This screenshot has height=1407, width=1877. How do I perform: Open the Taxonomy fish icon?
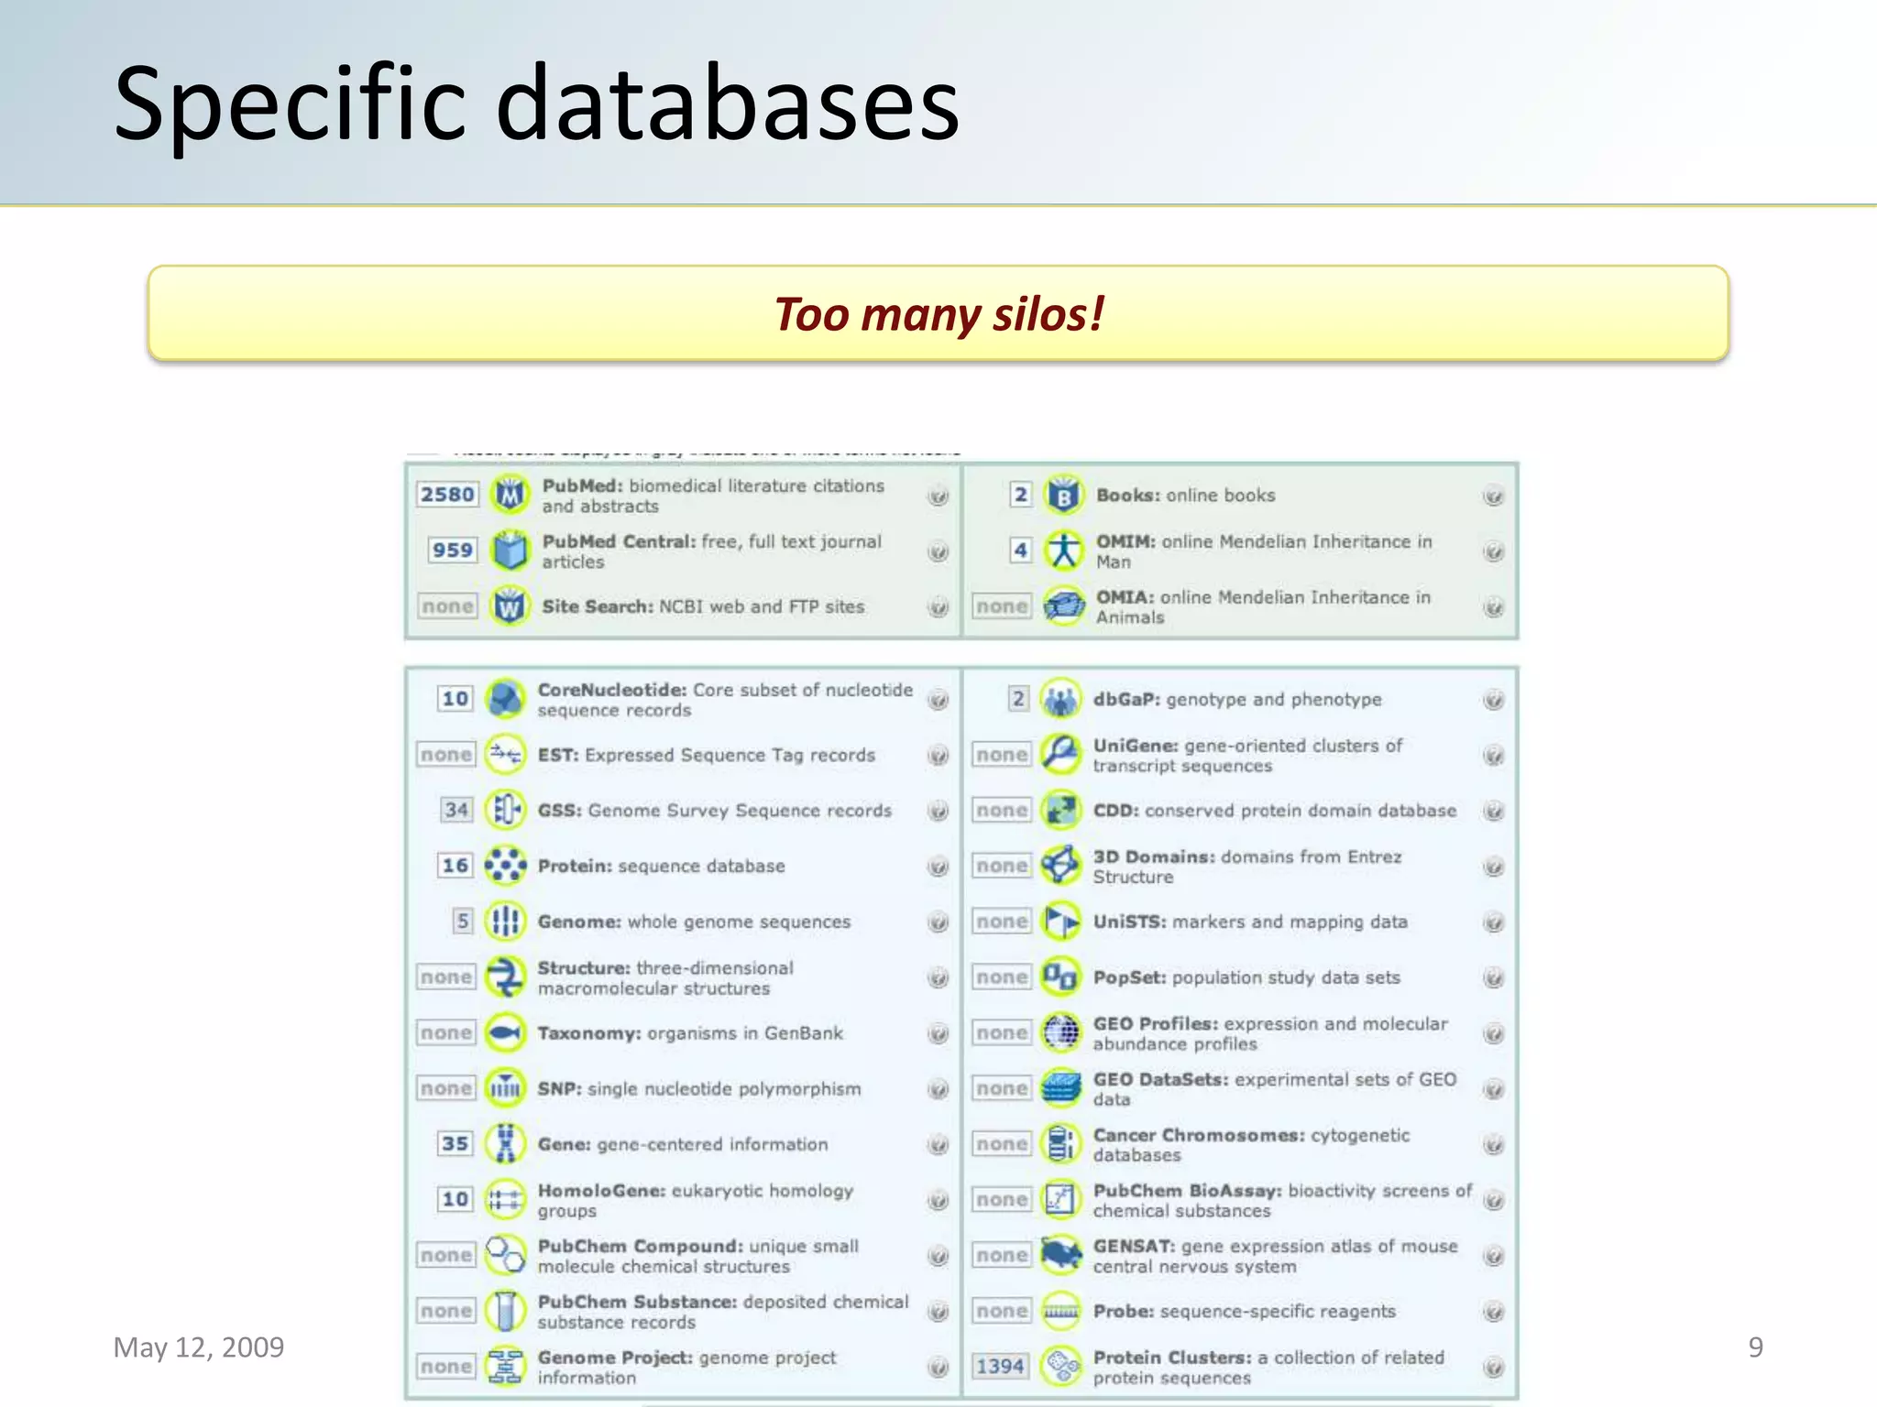(505, 1033)
